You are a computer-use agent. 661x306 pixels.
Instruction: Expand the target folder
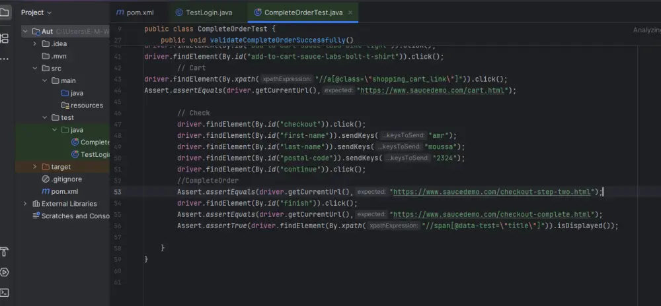(34, 167)
